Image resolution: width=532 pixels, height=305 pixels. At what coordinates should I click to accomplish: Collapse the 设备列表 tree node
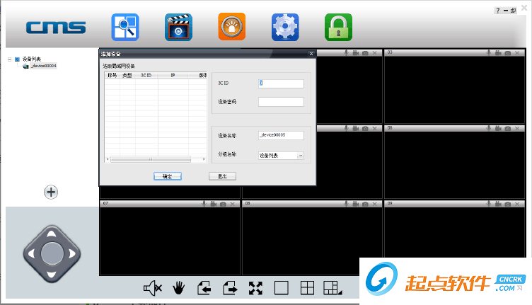pos(9,59)
